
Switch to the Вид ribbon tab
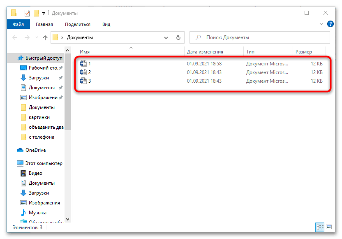click(106, 24)
